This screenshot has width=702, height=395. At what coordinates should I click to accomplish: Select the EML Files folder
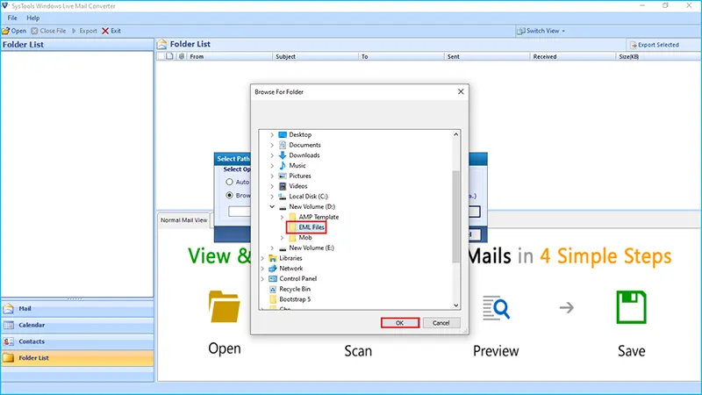[312, 227]
